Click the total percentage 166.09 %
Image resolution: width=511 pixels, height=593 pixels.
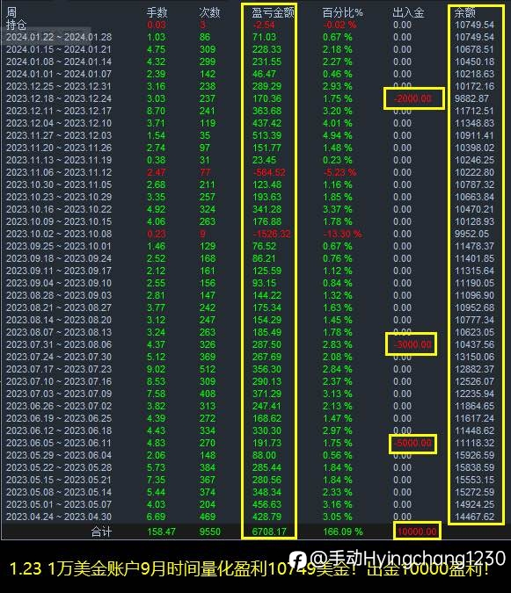coord(343,532)
